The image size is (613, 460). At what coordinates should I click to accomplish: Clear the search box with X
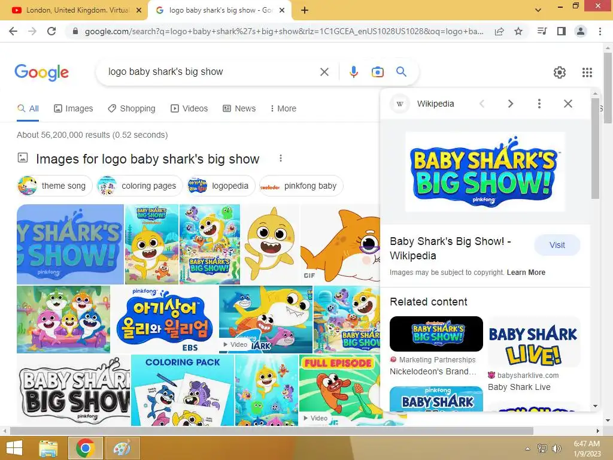[324, 72]
